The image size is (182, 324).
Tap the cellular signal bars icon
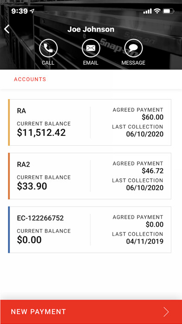pyautogui.click(x=147, y=11)
